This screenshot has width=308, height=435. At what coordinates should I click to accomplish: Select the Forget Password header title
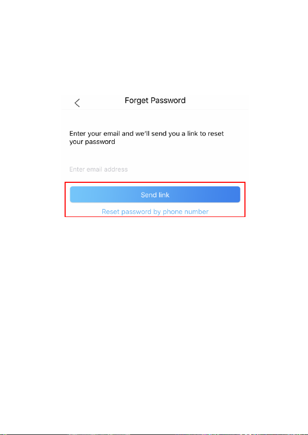click(x=155, y=100)
